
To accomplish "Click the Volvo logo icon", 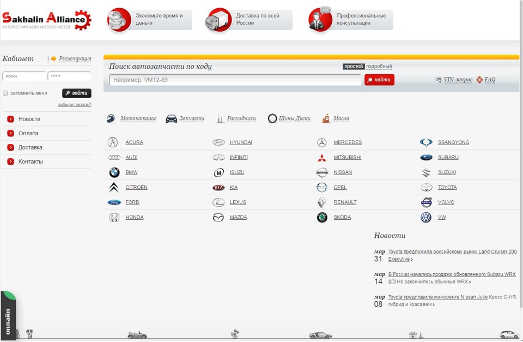I will click(x=426, y=202).
